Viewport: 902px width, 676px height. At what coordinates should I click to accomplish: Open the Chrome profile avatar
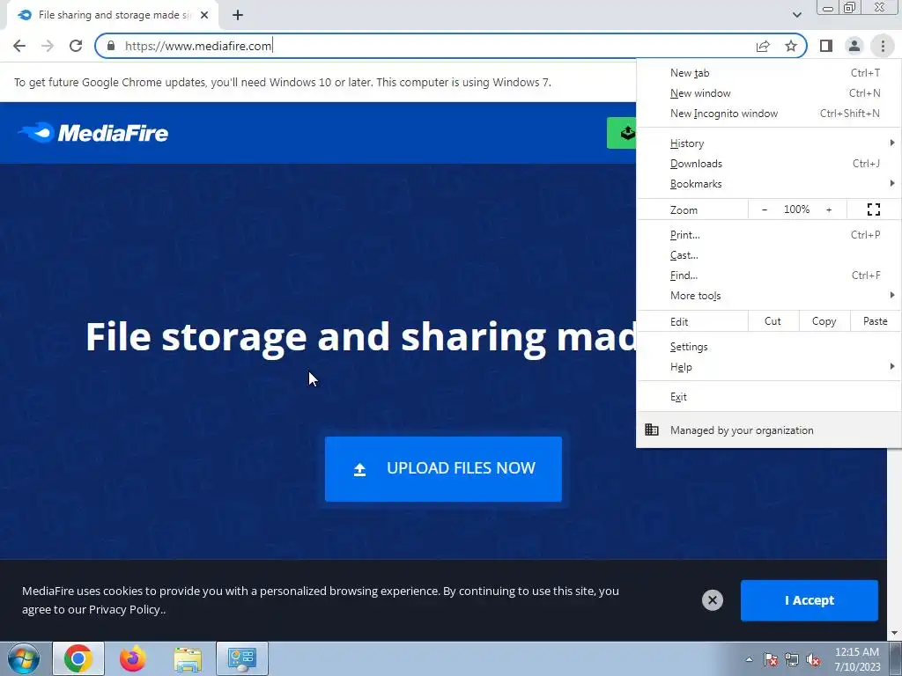(854, 46)
